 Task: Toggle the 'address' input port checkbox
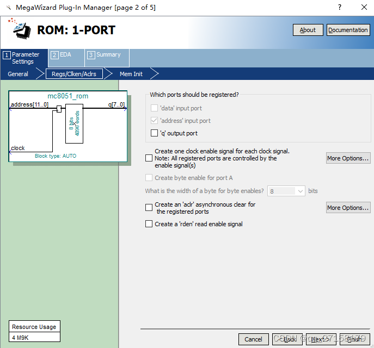point(154,121)
